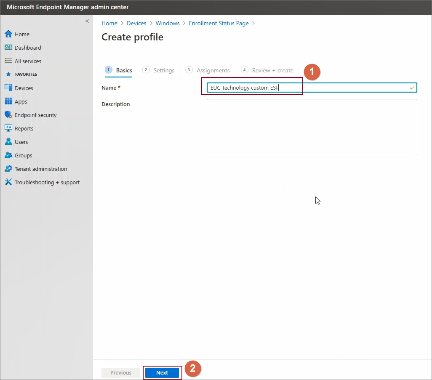Open Apps in the sidebar
Image resolution: width=432 pixels, height=380 pixels.
[21, 101]
